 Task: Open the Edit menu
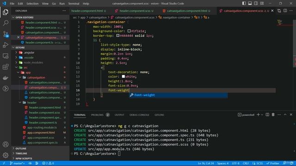tap(20, 3)
